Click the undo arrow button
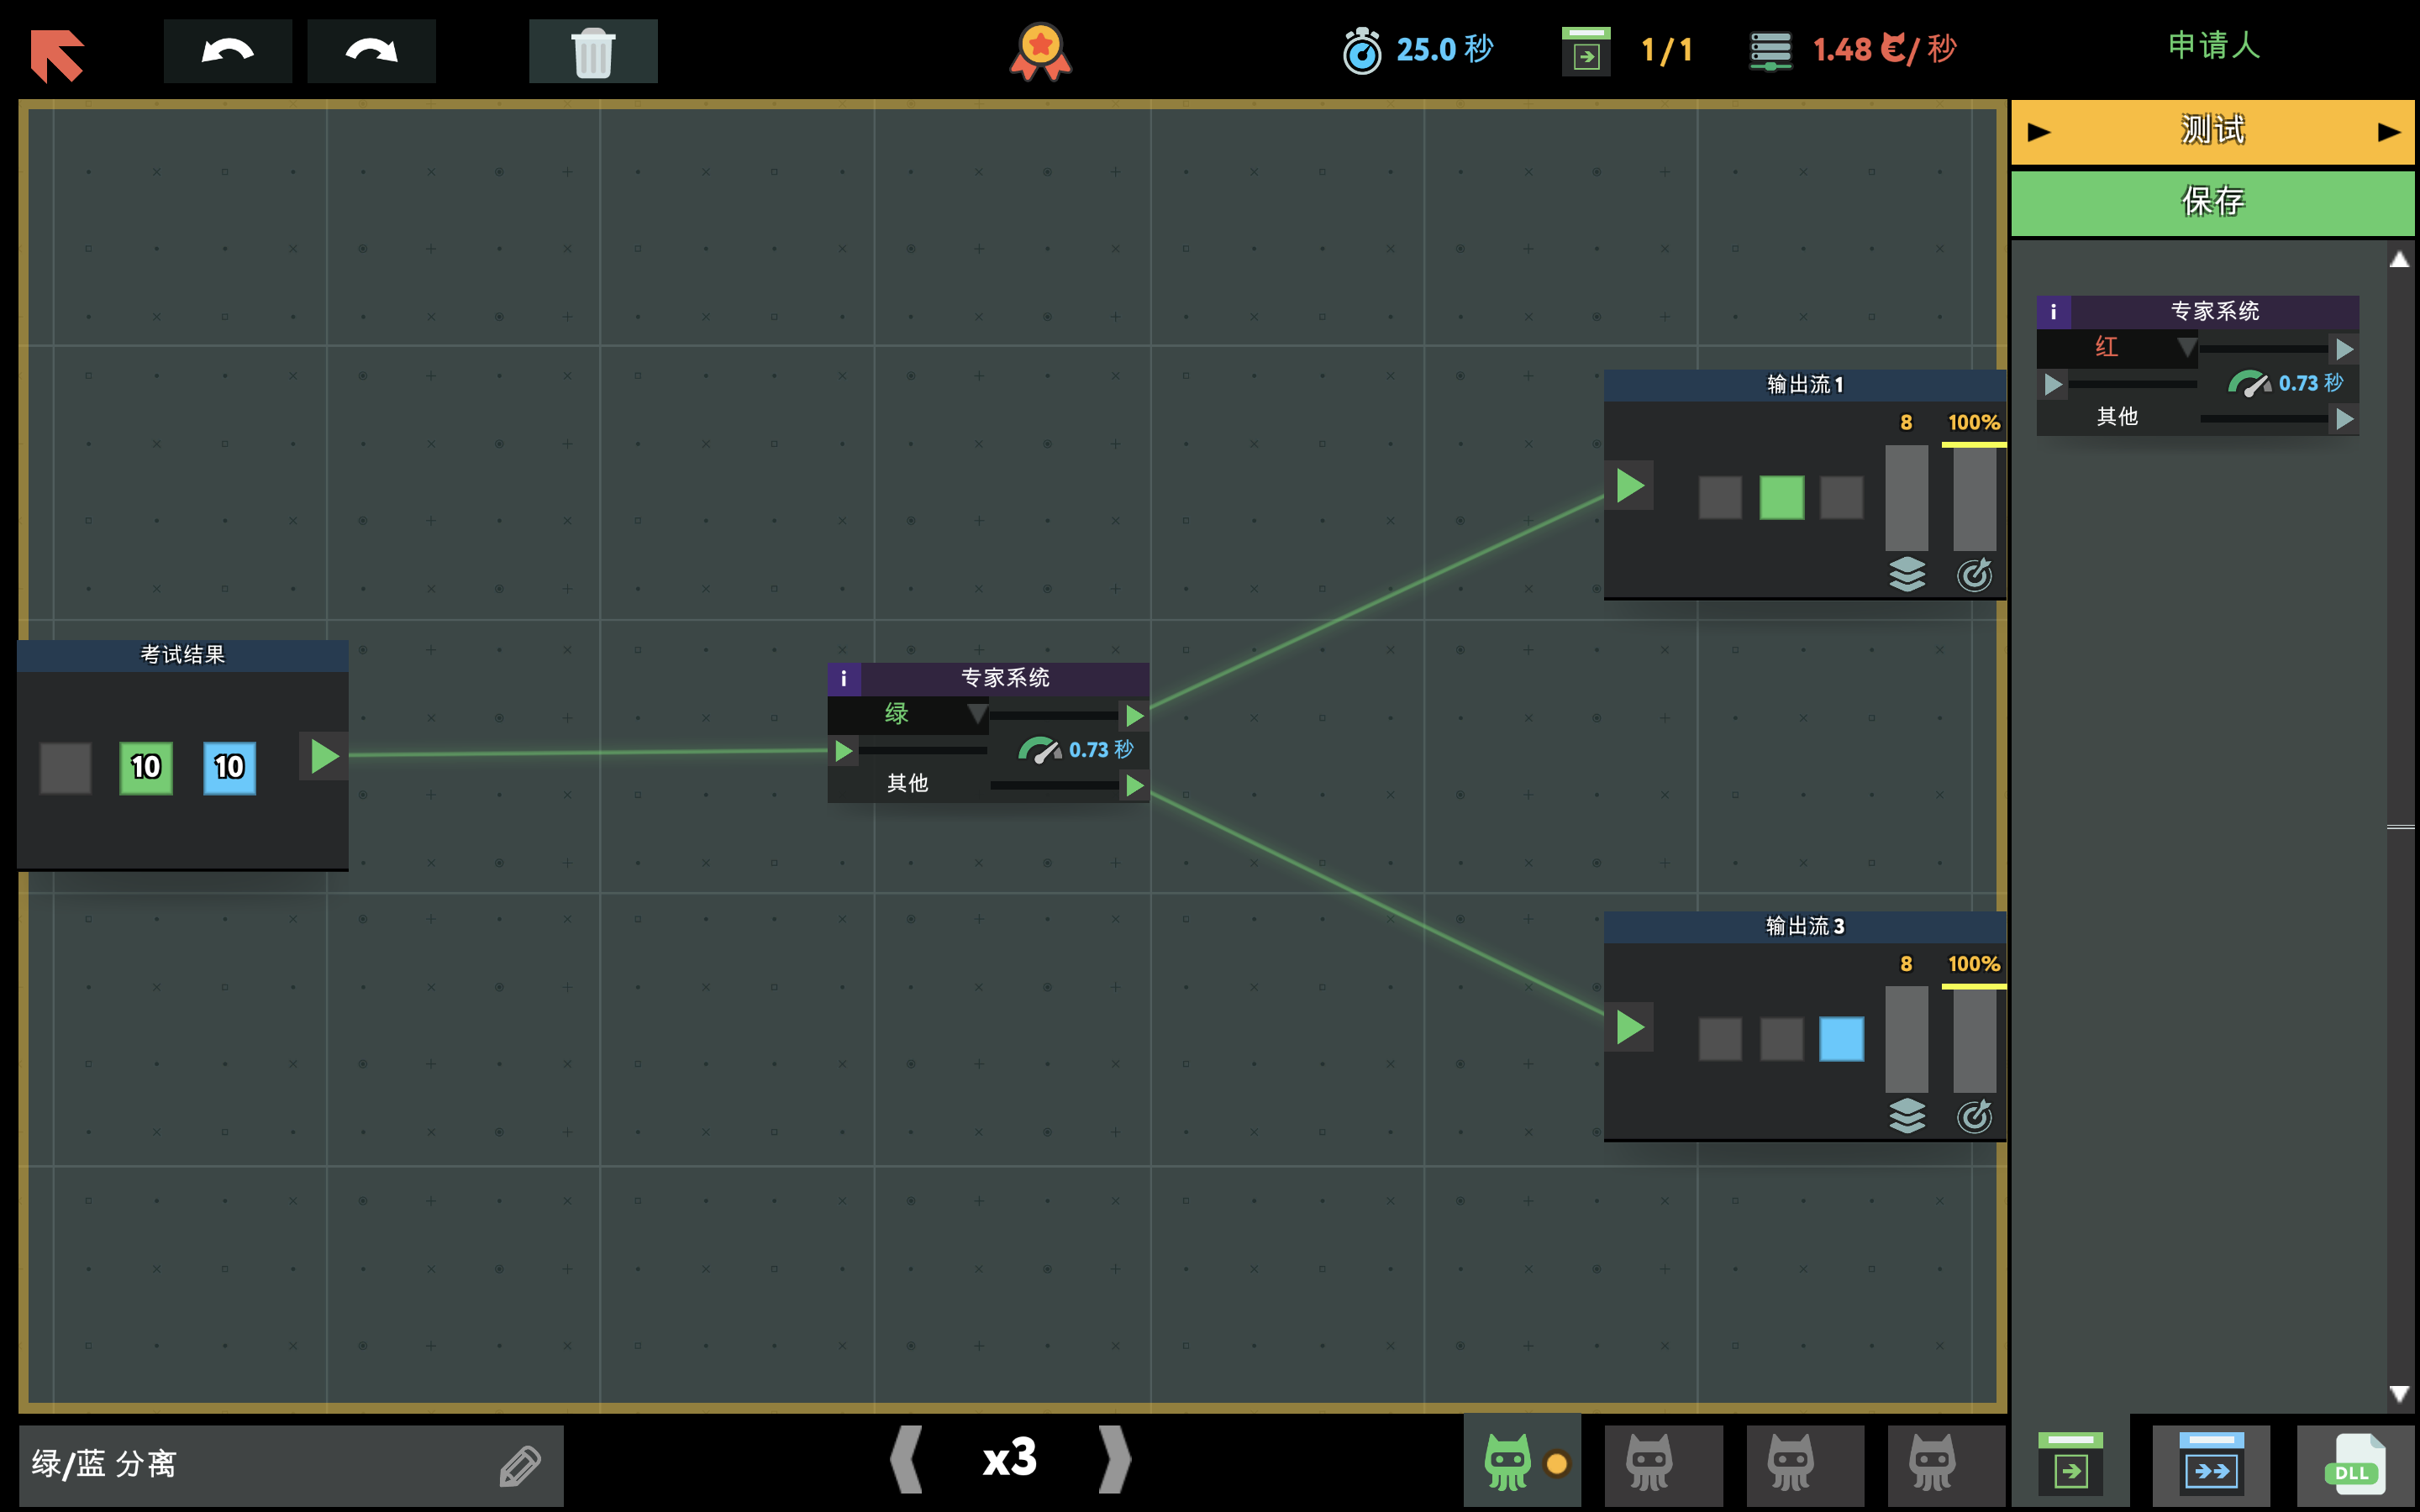This screenshot has width=2420, height=1512. 227,51
